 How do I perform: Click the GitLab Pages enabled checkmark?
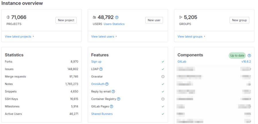[163, 107]
